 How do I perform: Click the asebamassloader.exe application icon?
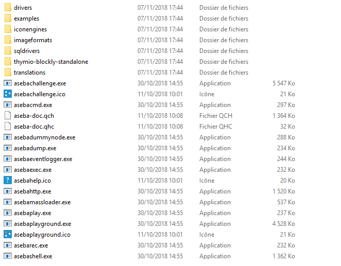(8, 202)
